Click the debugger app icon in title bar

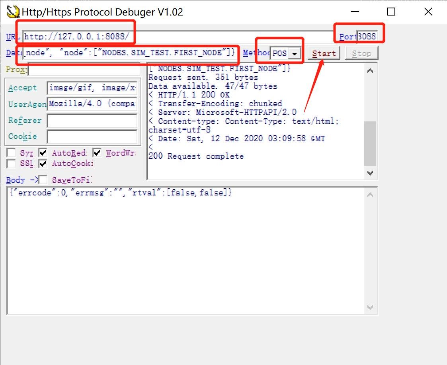coord(13,12)
